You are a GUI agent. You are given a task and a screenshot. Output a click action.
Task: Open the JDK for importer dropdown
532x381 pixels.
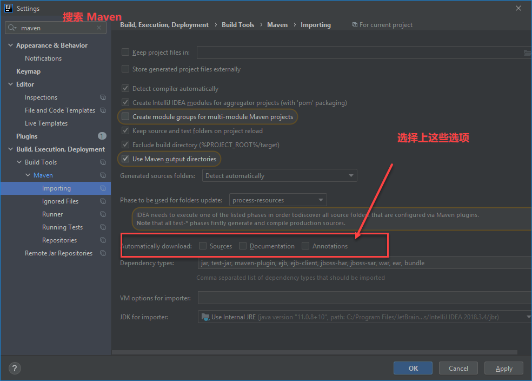coord(365,317)
